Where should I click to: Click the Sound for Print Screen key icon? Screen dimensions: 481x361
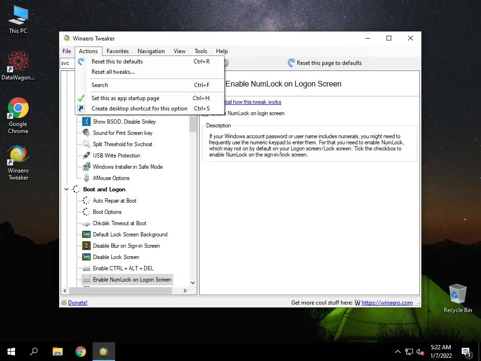(x=86, y=133)
